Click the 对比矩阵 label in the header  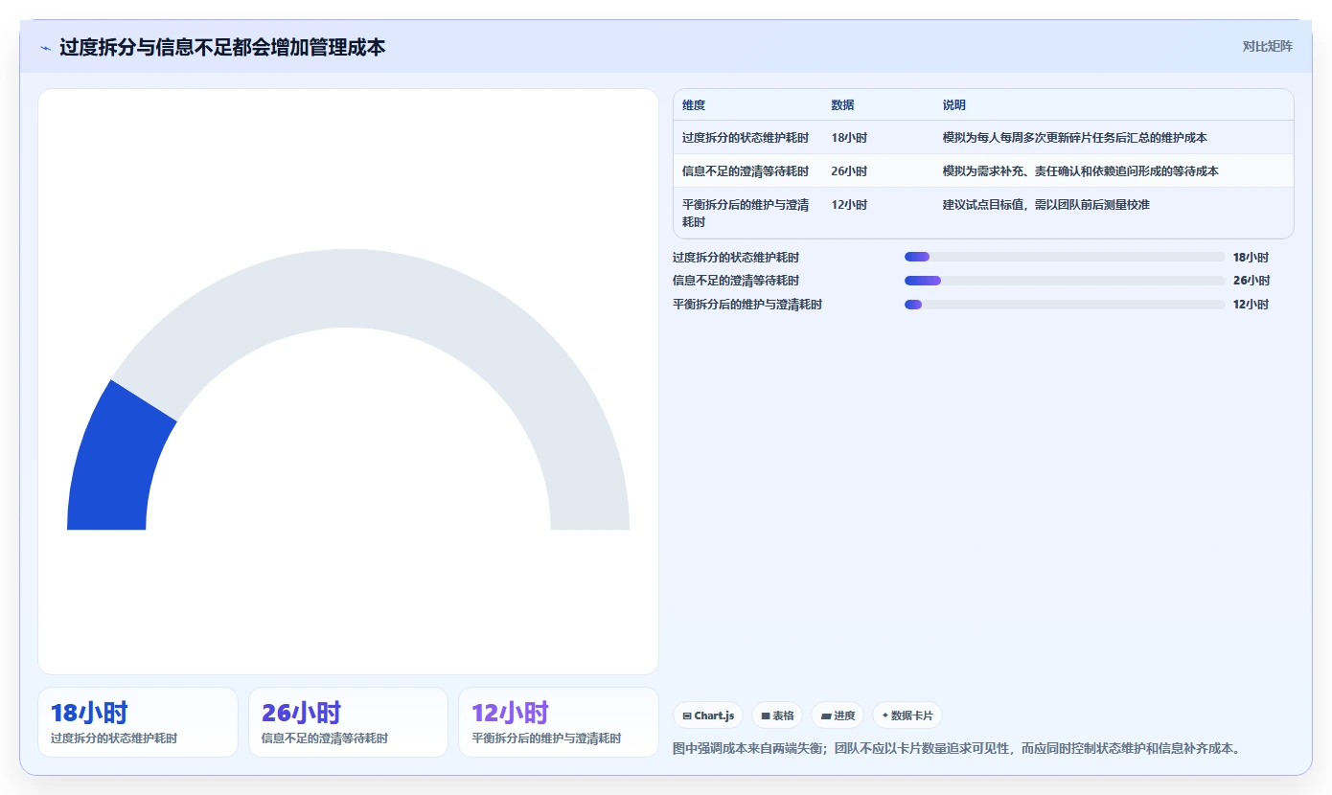pyautogui.click(x=1267, y=46)
